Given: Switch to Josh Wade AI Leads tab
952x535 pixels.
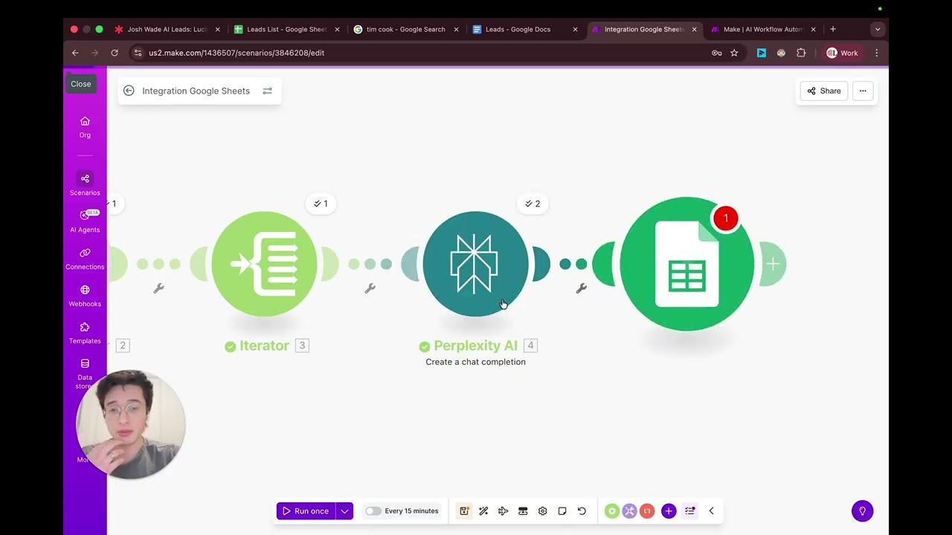Looking at the screenshot, I should click(x=167, y=29).
